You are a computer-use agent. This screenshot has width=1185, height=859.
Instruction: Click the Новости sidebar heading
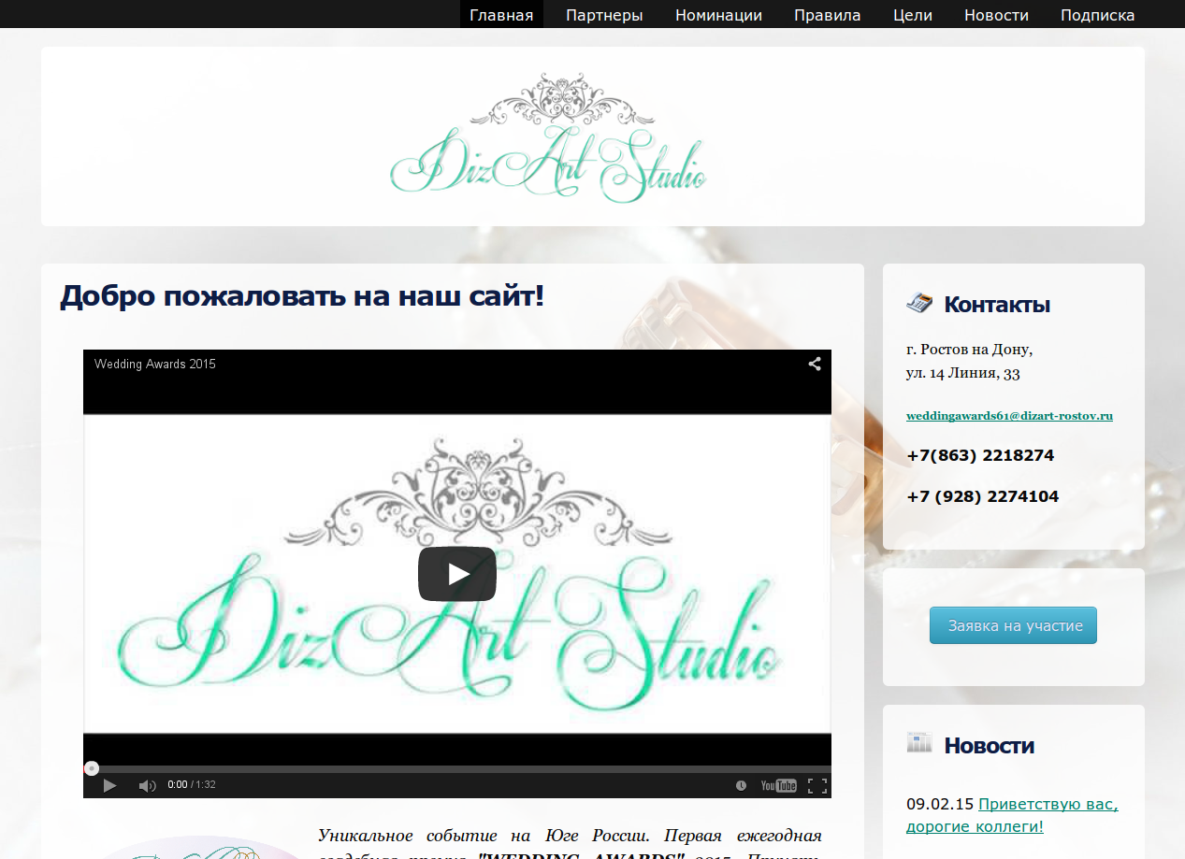[989, 745]
